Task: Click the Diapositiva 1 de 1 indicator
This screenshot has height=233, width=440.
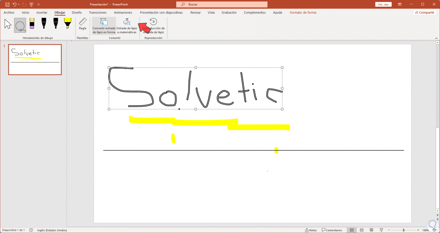Action: (13, 230)
